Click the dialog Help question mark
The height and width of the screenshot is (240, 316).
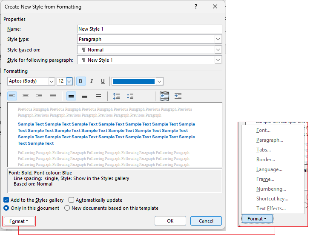pyautogui.click(x=196, y=7)
